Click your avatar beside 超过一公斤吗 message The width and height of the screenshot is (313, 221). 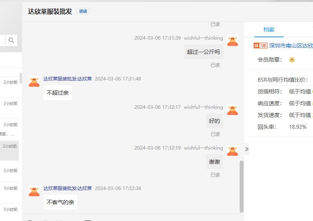coord(233,41)
